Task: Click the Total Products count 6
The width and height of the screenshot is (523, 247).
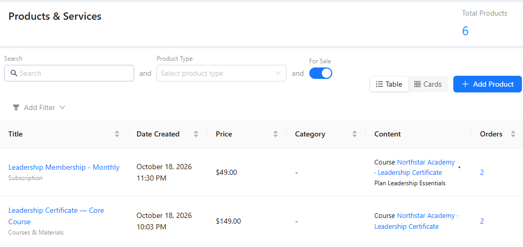Action: (x=465, y=31)
